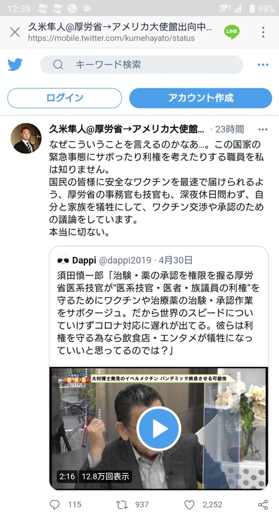This screenshot has height=513, width=279.
Task: Retweet using the retweet arrows icon
Action: (122, 504)
